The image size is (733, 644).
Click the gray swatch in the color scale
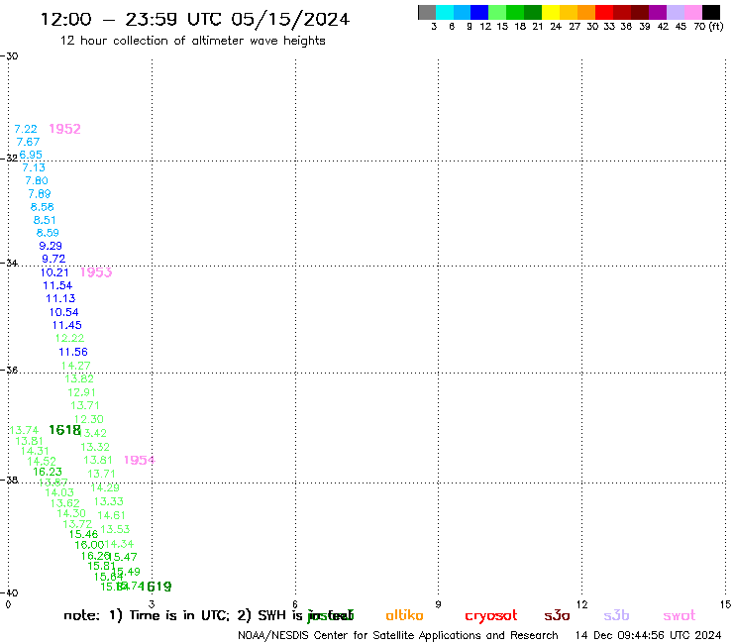[x=427, y=12]
